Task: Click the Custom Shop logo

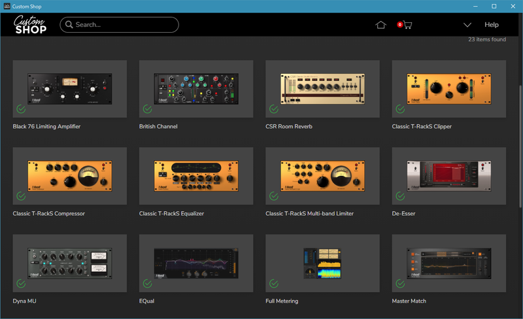Action: pyautogui.click(x=30, y=24)
